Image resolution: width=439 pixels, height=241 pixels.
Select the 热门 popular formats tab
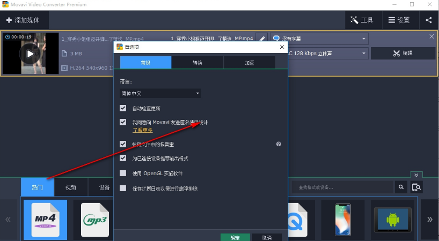pyautogui.click(x=37, y=187)
